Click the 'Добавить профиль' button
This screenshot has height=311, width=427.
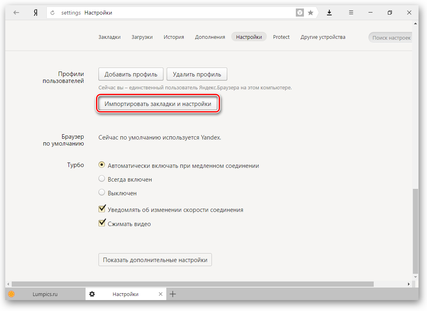(x=131, y=74)
